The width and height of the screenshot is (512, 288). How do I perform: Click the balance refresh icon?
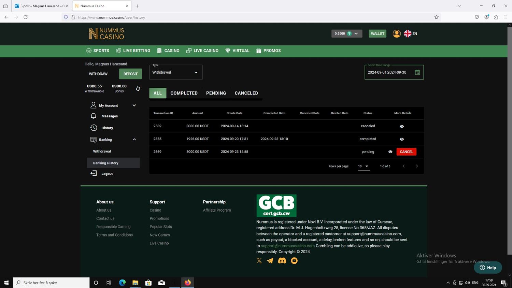click(x=138, y=89)
